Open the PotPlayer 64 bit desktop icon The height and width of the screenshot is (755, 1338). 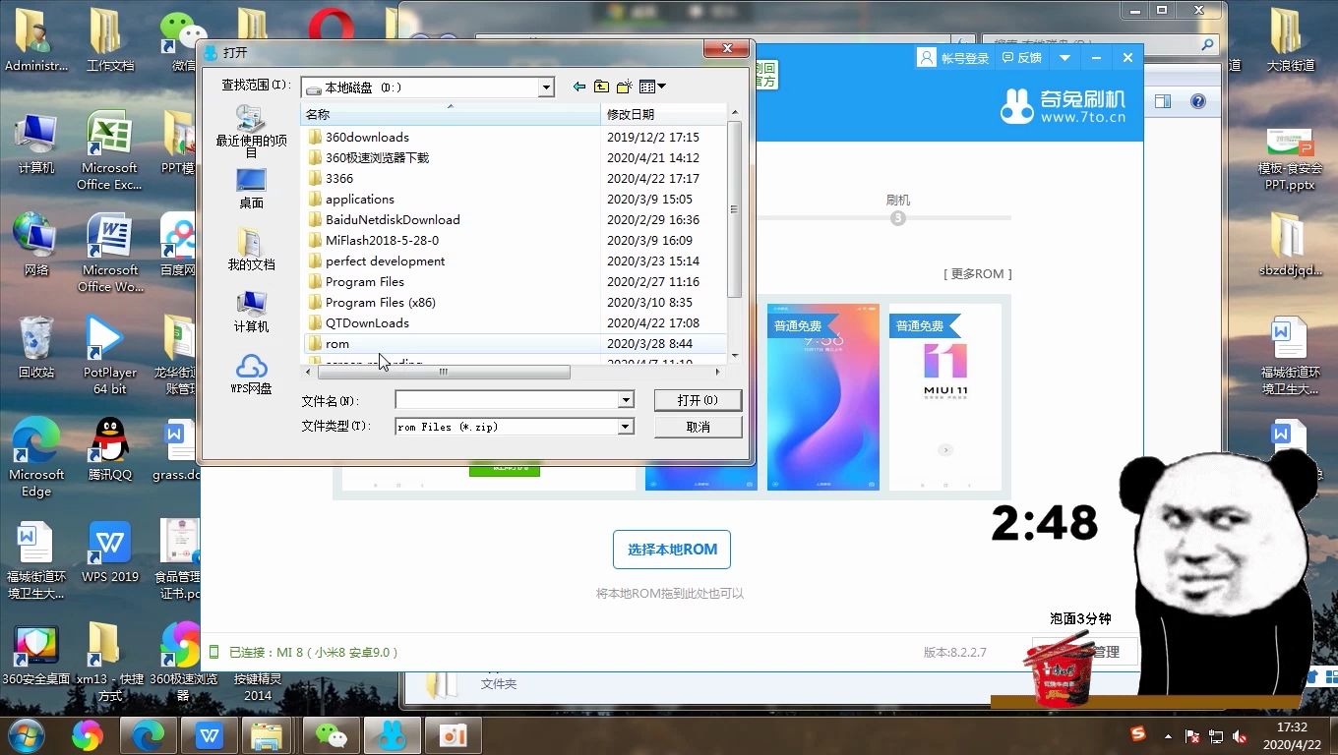click(110, 355)
